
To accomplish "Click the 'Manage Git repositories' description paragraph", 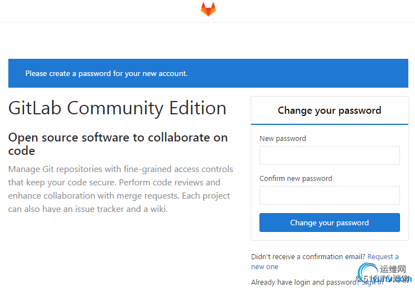I will 121,189.
